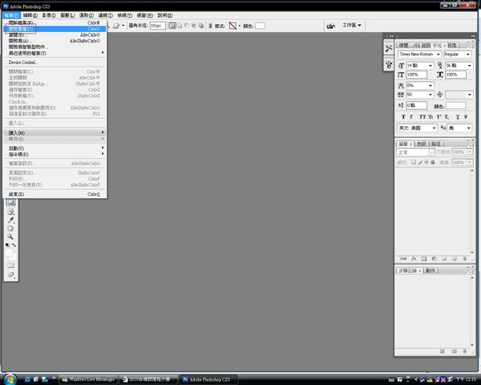
Task: Click the Custom Shape tool icon in options bar
Action: tap(116, 26)
